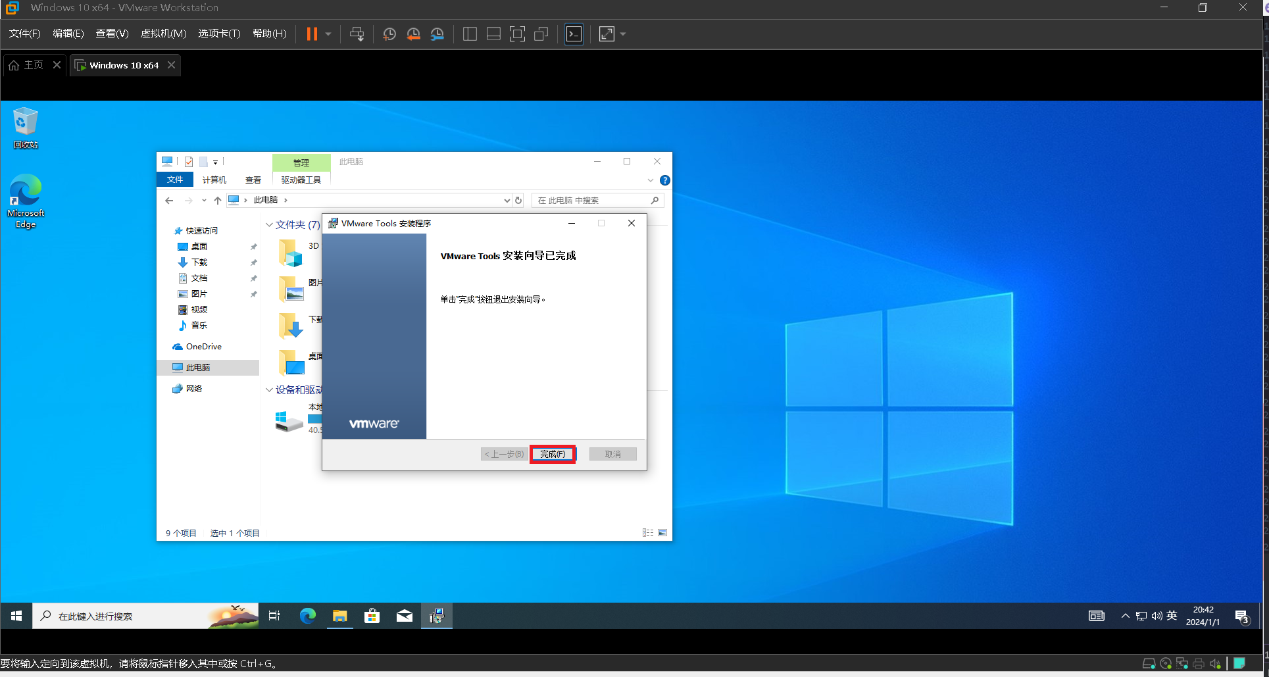The width and height of the screenshot is (1269, 677).
Task: Enter full screen mode
Action: (518, 34)
